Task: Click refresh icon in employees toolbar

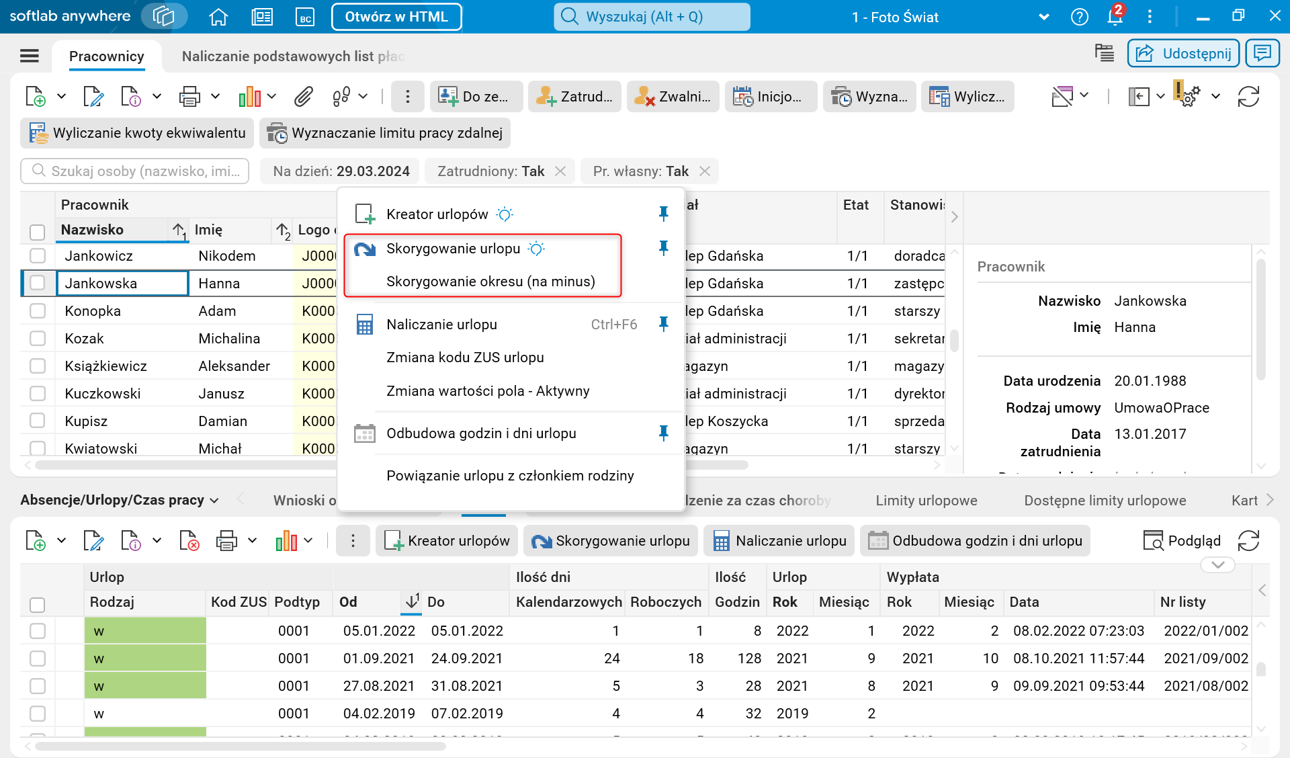Action: point(1248,97)
